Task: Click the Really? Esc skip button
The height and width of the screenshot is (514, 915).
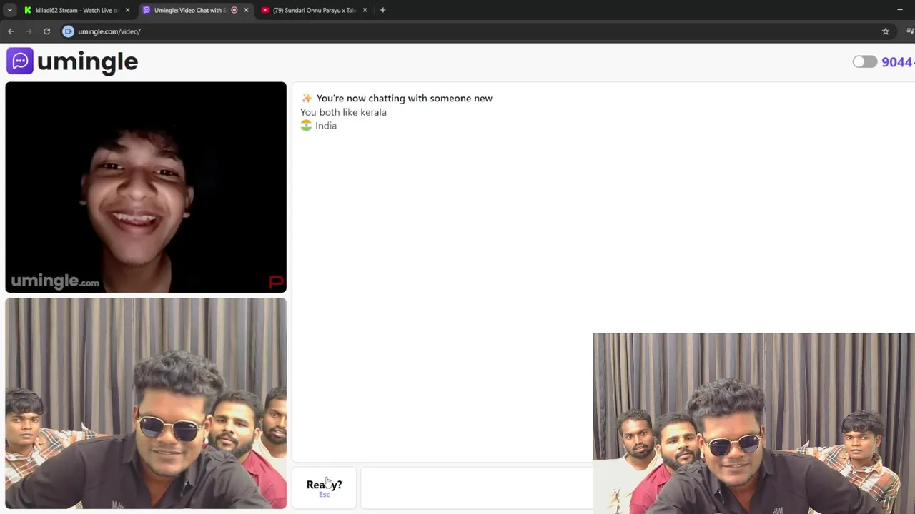Action: 324,488
